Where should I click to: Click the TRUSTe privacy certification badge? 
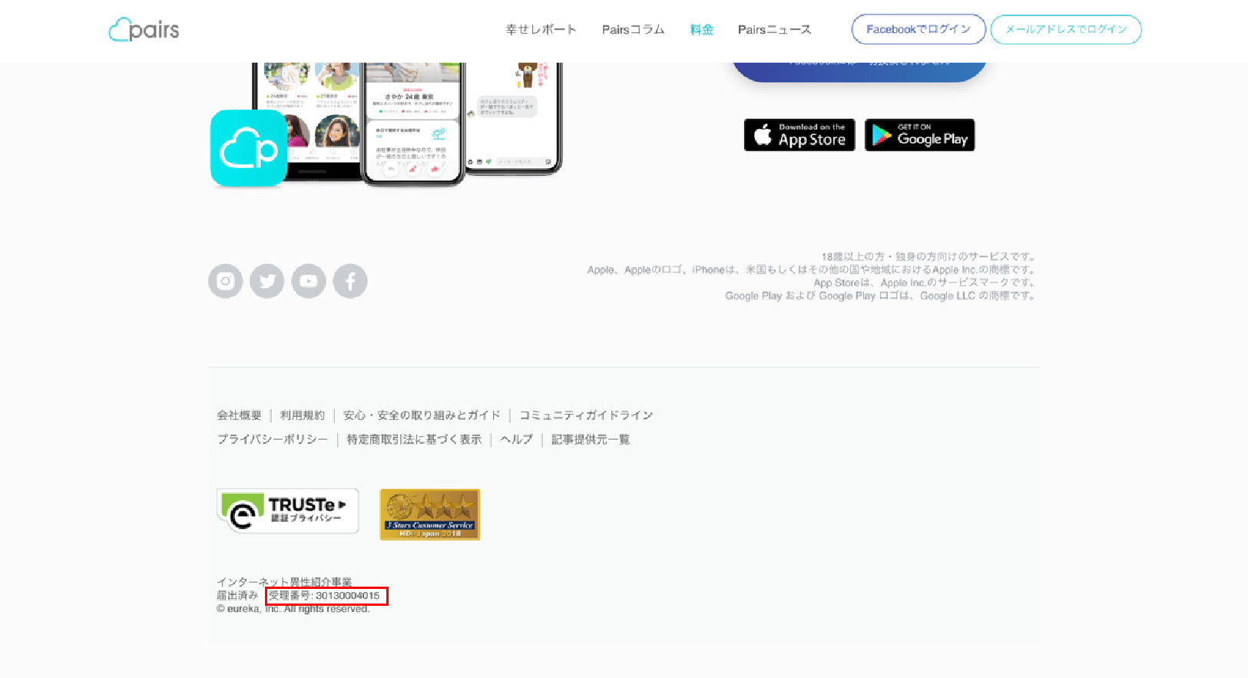tap(288, 511)
